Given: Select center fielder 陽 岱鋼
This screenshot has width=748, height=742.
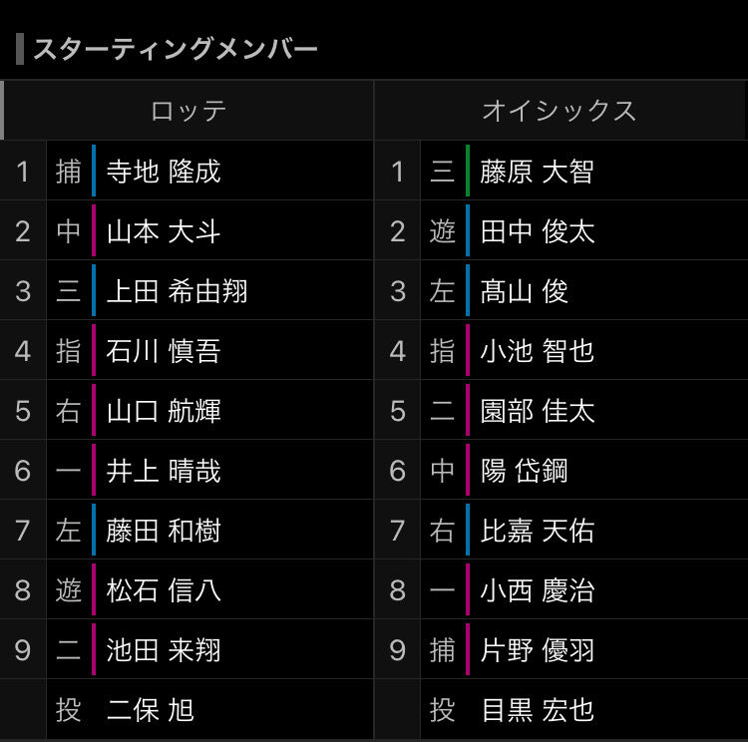Looking at the screenshot, I should (x=524, y=471).
